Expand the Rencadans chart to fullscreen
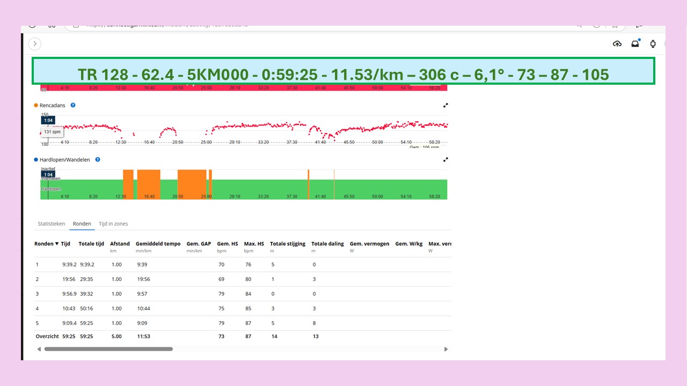The height and width of the screenshot is (386, 687). 445,105
